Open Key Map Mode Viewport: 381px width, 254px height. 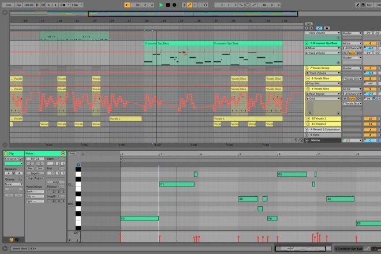pyautogui.click(x=369, y=5)
